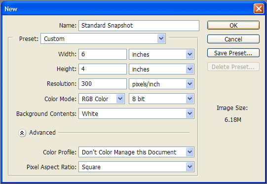Close the New dialog with the X
267x184 pixels.
click(259, 8)
